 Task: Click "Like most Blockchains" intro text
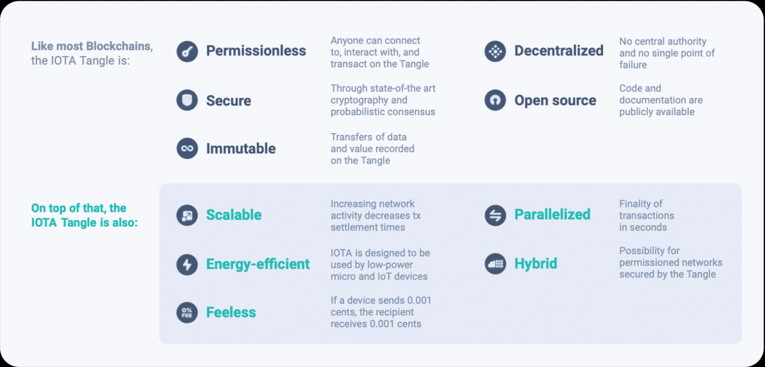tap(91, 47)
